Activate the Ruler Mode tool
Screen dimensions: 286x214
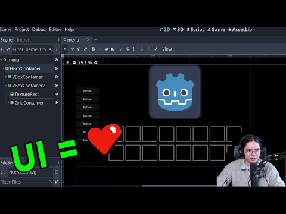(x=113, y=49)
